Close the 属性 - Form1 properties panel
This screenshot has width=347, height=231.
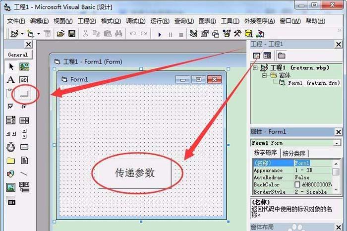click(339, 132)
